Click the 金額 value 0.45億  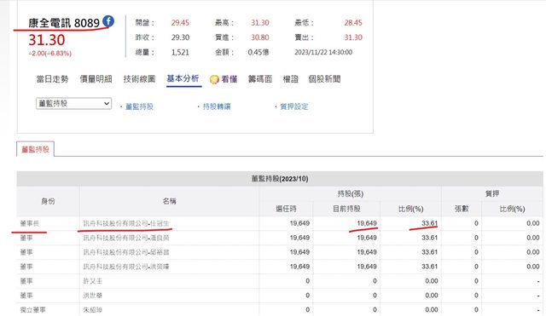click(258, 52)
